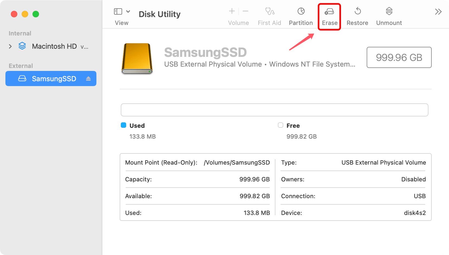Click the Owners value 'Disabled'
Image resolution: width=449 pixels, height=255 pixels.
coord(414,179)
